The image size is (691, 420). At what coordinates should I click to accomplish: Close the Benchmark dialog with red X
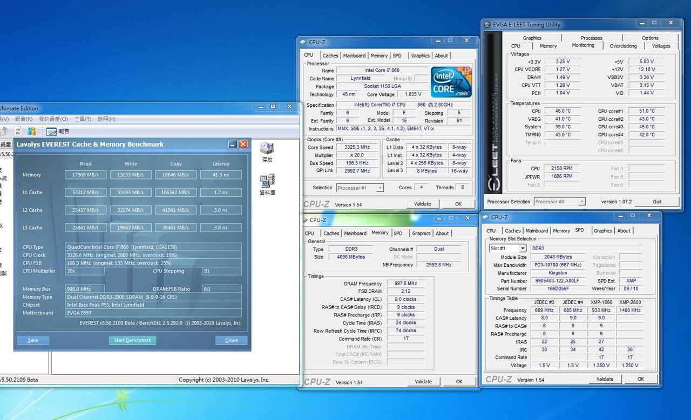pos(243,144)
